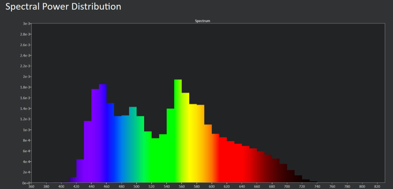Click the dark red bar near 695 nm

(x=283, y=173)
